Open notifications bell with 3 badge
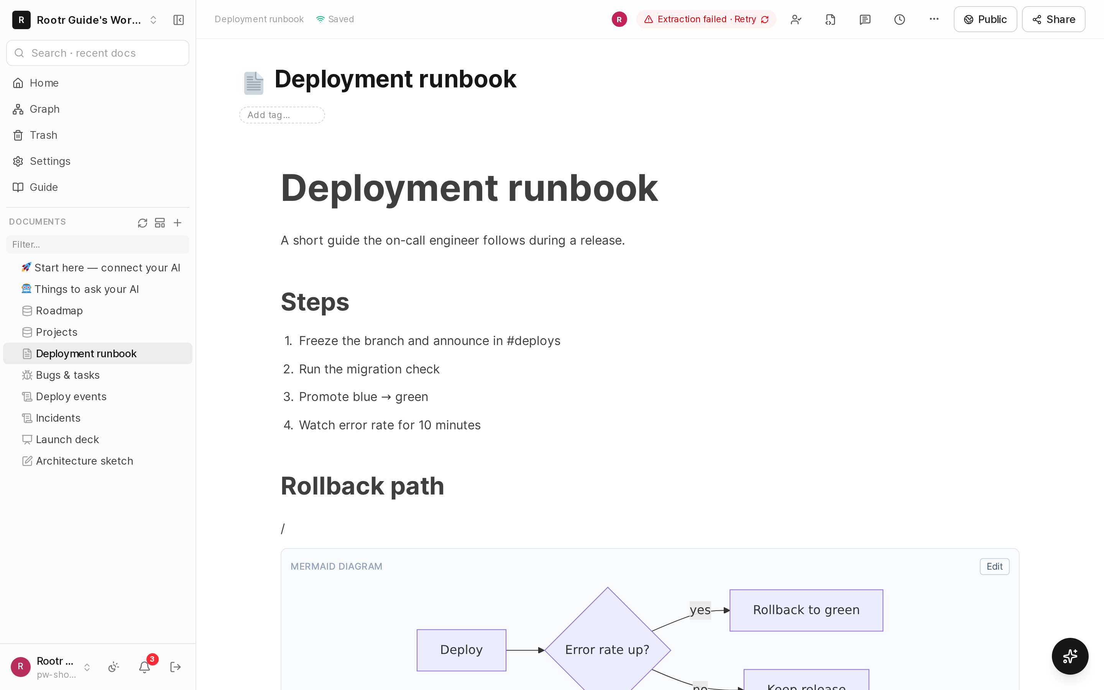 [x=145, y=667]
